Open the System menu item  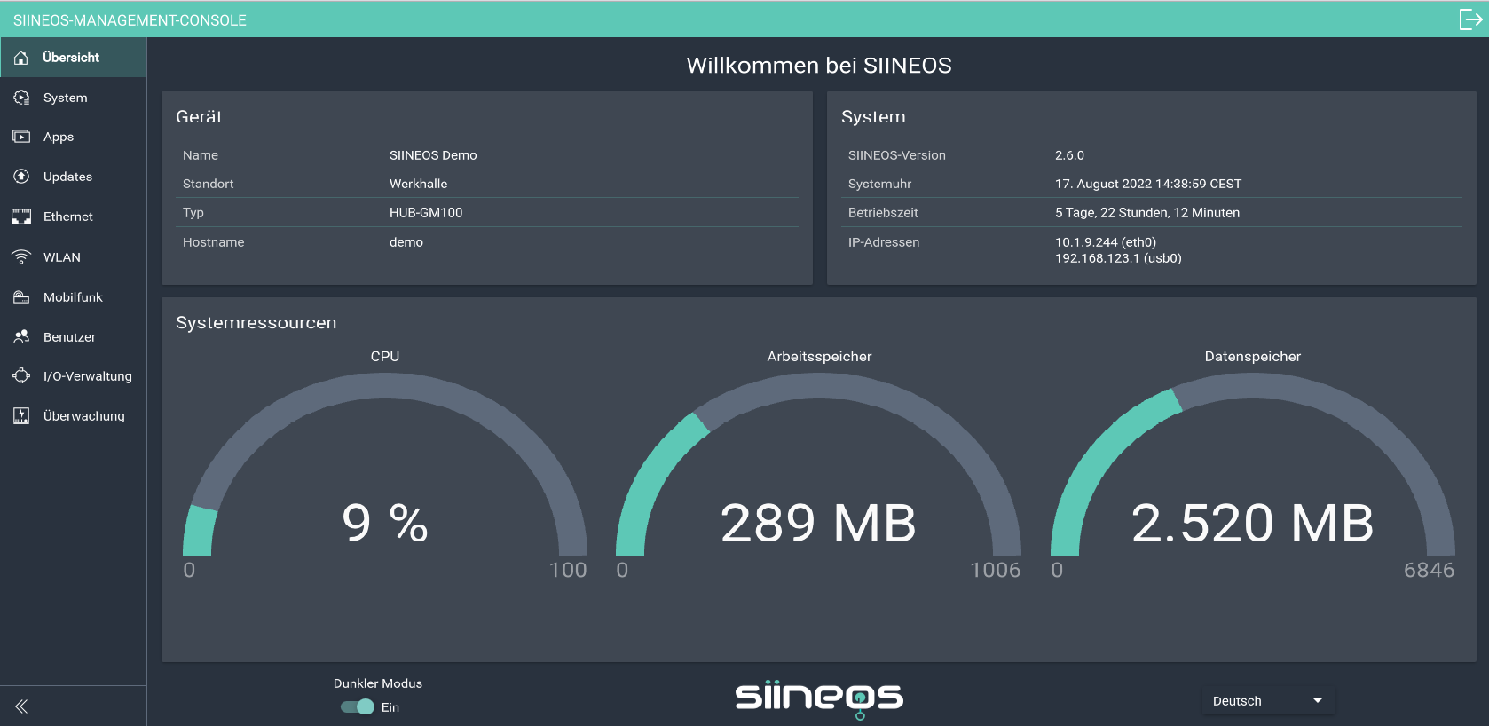[74, 98]
